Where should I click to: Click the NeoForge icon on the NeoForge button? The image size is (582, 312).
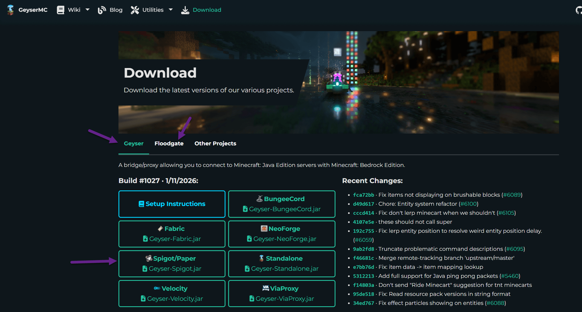(x=264, y=229)
